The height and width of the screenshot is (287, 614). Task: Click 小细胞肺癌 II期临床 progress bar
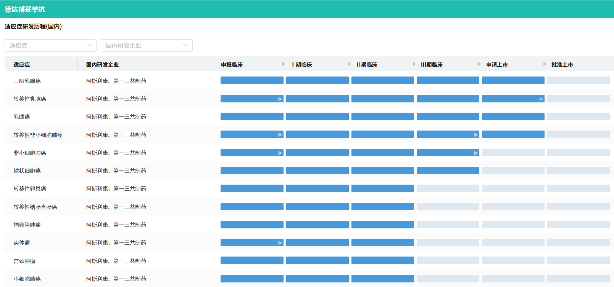tap(382, 279)
